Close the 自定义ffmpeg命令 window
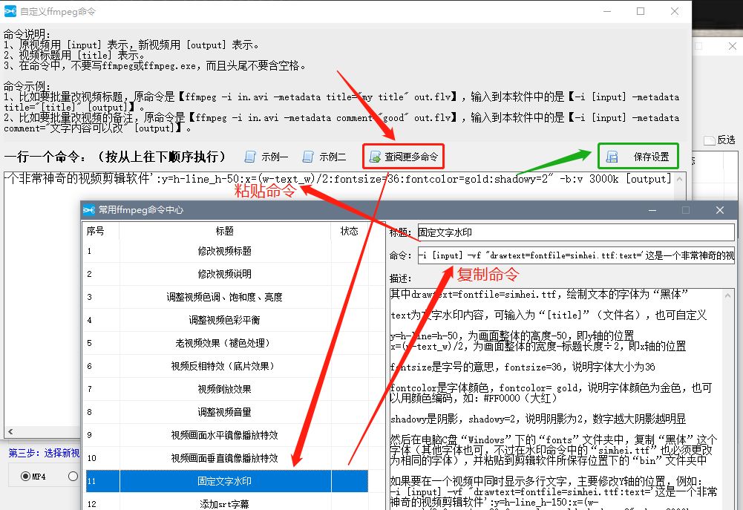Image resolution: width=743 pixels, height=510 pixels. tap(675, 11)
